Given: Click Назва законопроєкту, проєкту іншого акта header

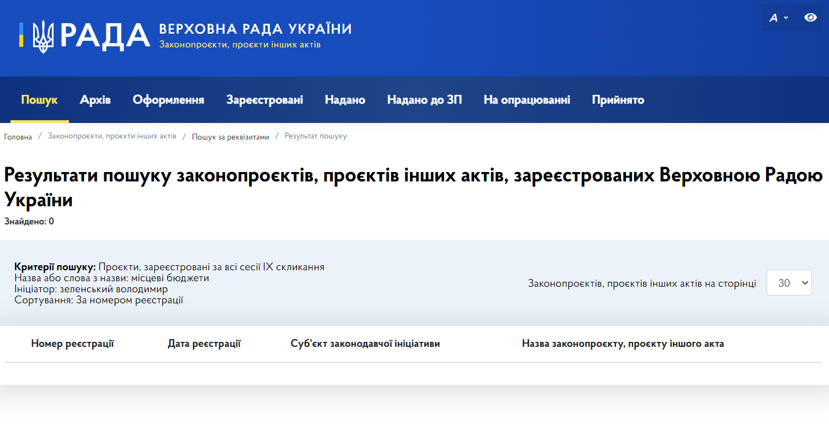Looking at the screenshot, I should [623, 344].
